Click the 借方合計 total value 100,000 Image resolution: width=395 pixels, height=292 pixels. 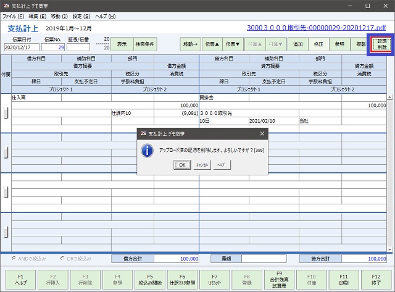177,259
